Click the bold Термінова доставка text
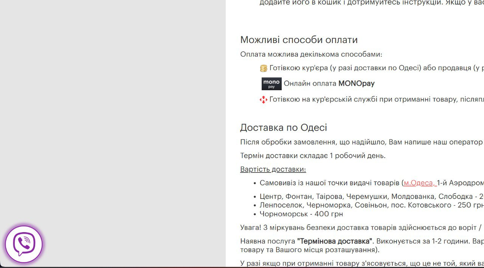 click(x=335, y=241)
